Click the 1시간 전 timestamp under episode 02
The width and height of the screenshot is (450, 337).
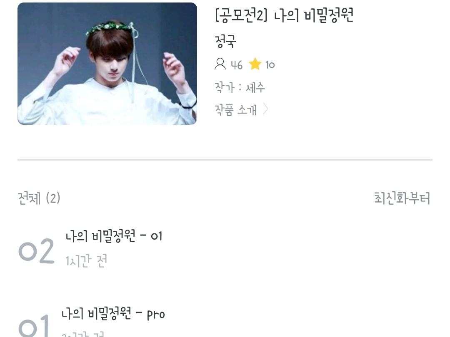pos(86,261)
